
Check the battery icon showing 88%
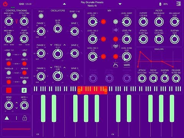click(160, 4)
